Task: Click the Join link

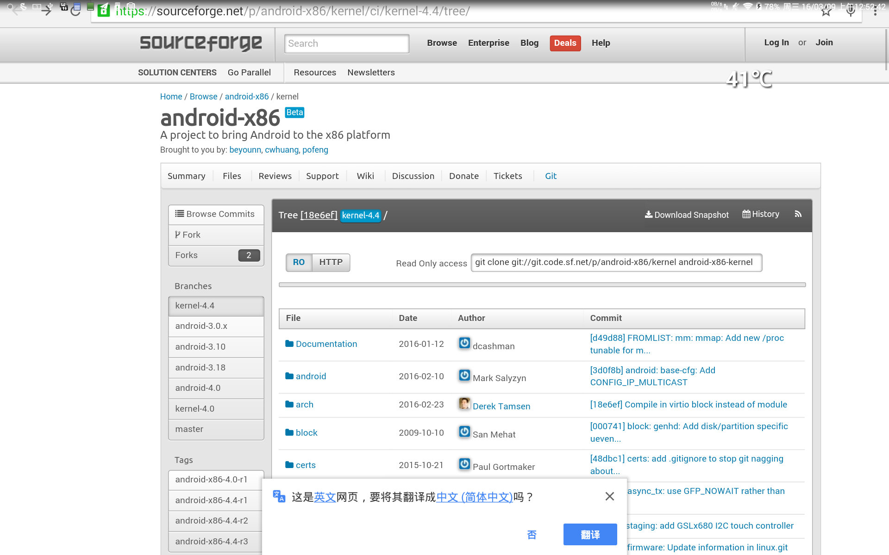Action: point(824,43)
